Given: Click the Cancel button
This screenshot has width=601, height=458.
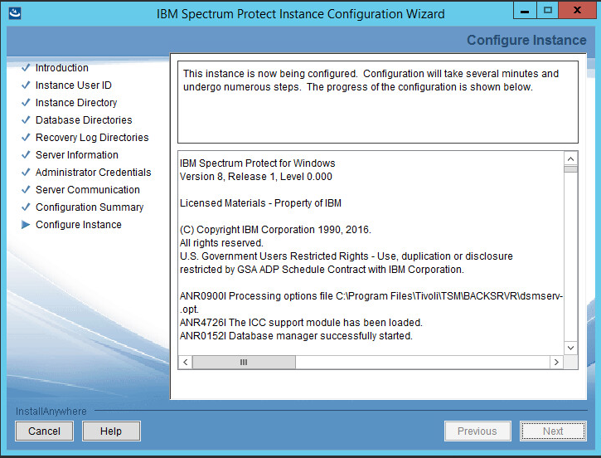Looking at the screenshot, I should point(45,431).
